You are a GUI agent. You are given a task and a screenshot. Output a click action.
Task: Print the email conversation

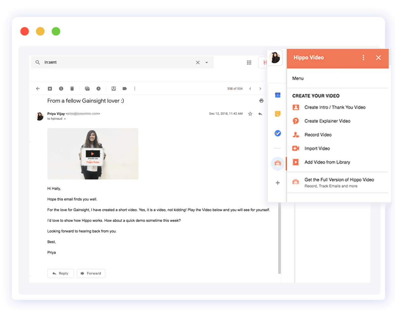pyautogui.click(x=261, y=101)
